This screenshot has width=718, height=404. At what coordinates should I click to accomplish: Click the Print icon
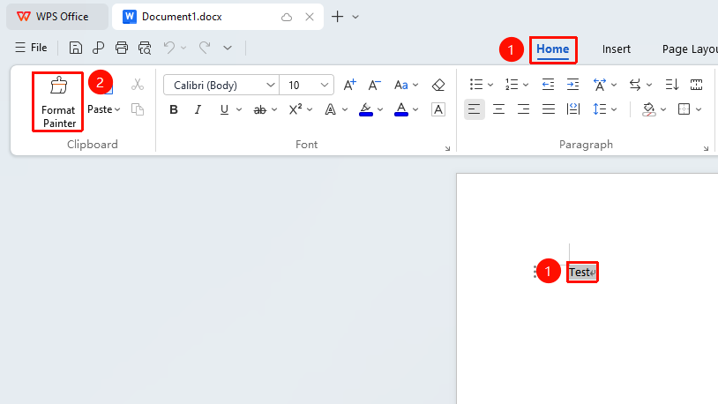tap(122, 48)
